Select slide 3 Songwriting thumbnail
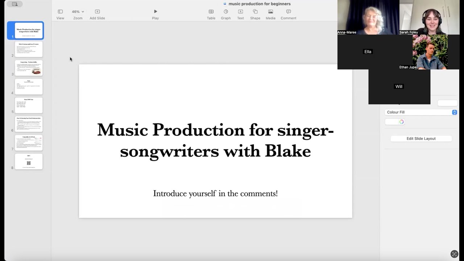 pyautogui.click(x=29, y=68)
